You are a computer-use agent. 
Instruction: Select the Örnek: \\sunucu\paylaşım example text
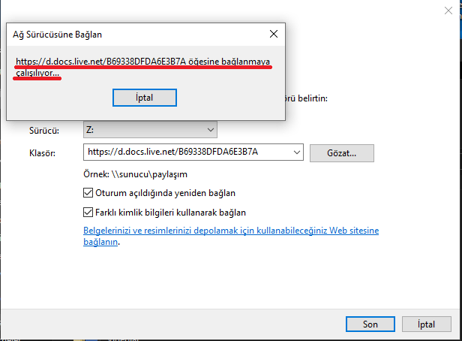tap(135, 174)
